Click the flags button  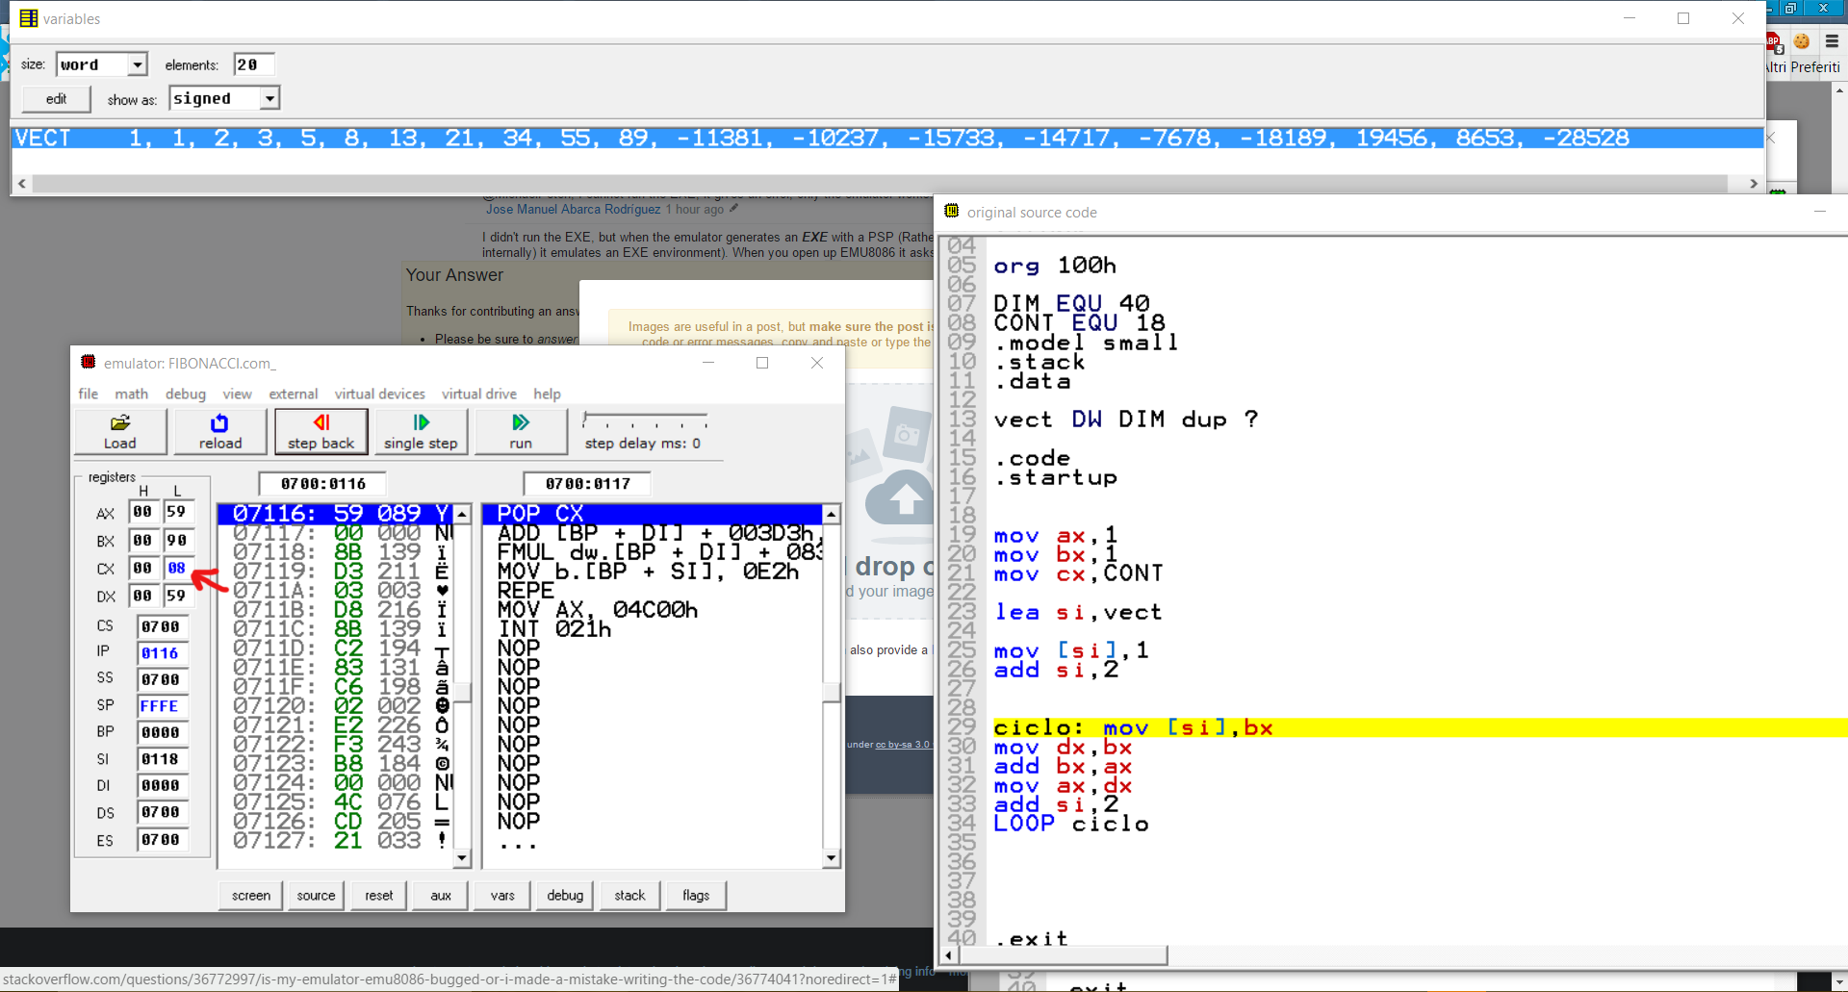click(x=696, y=895)
